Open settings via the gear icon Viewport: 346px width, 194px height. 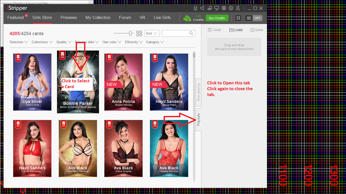click(224, 8)
